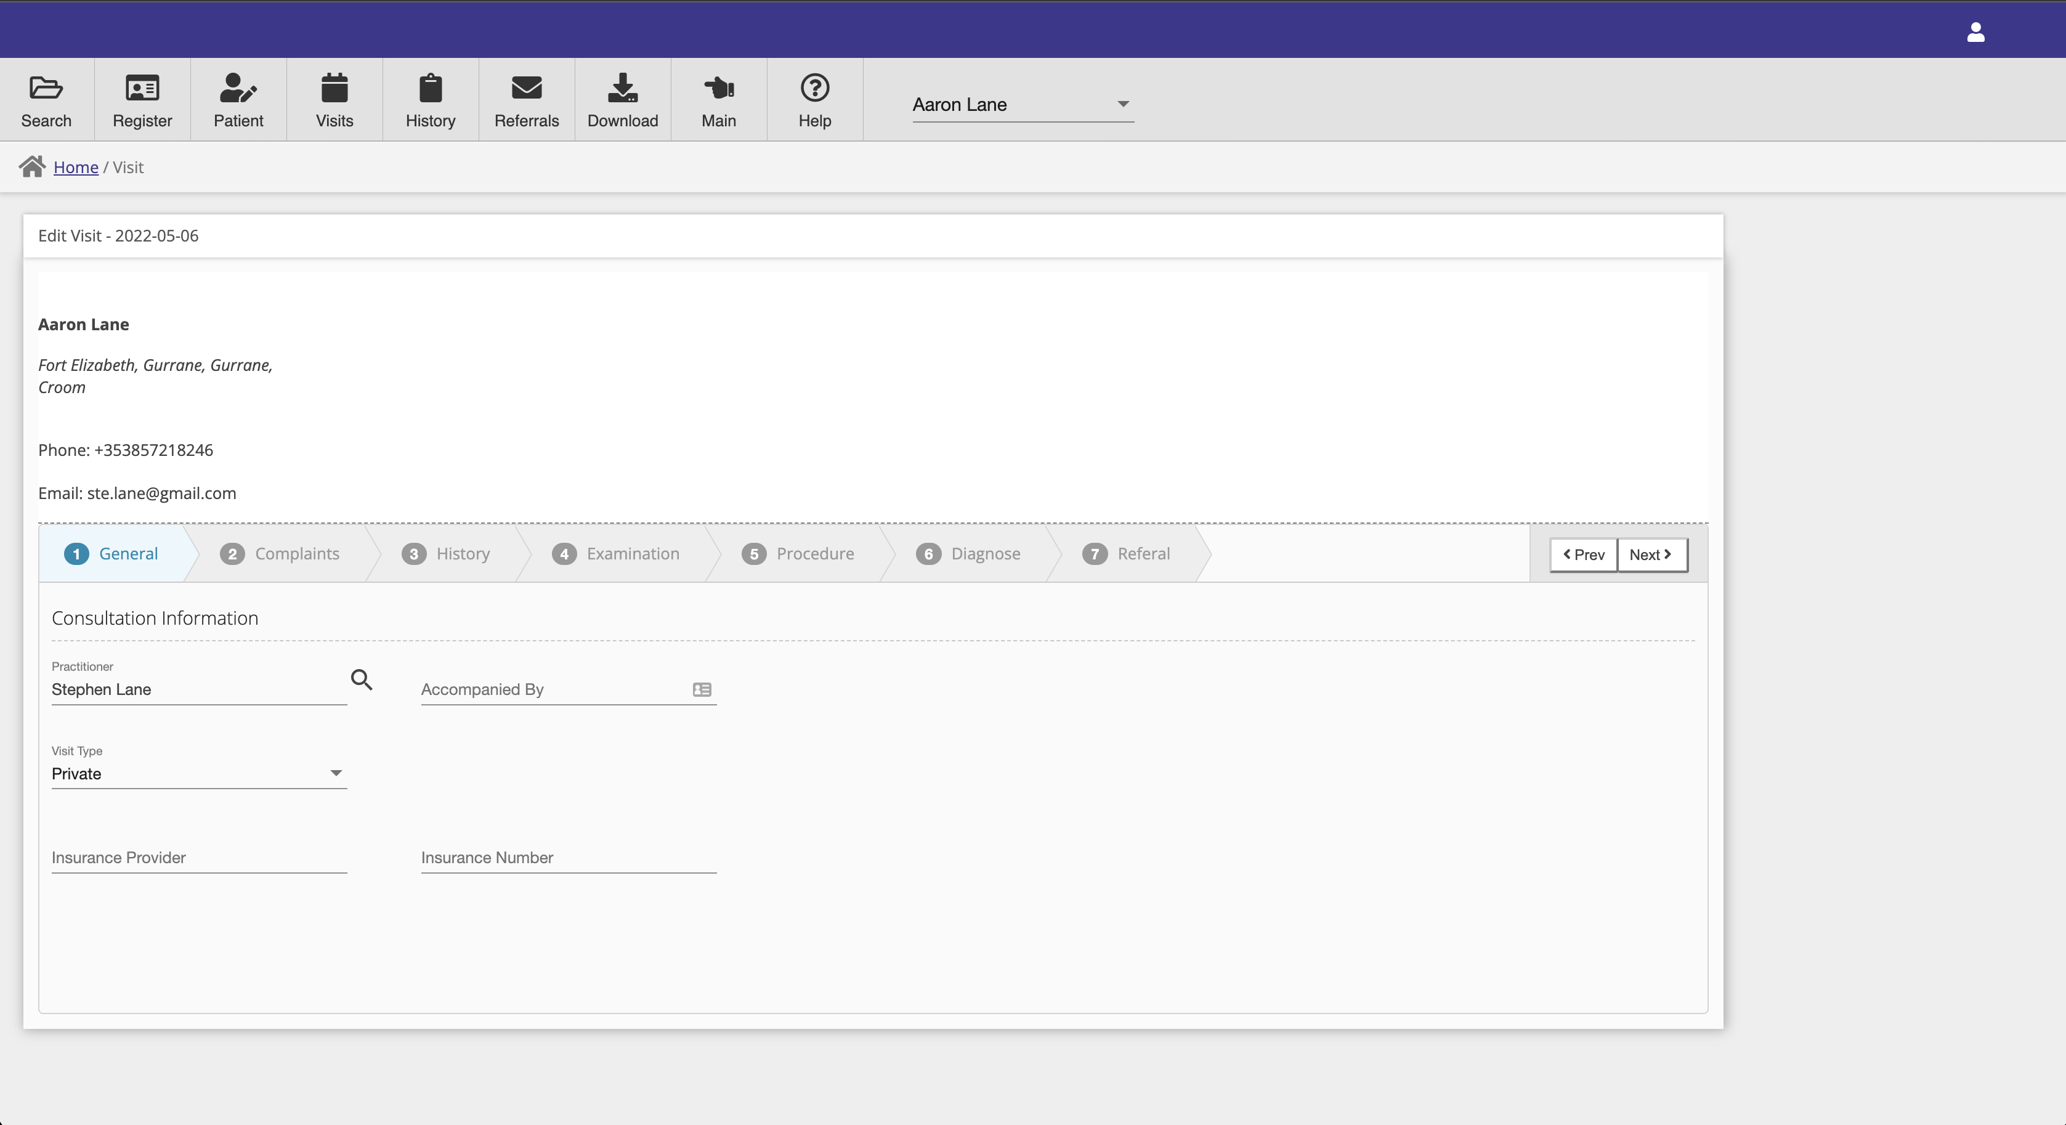Viewport: 2066px width, 1125px height.
Task: Open the Referrals envelope icon
Action: coord(527,88)
